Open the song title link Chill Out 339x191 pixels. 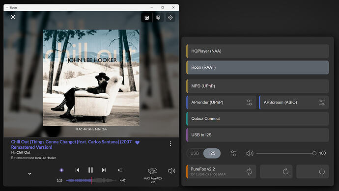pos(71,144)
